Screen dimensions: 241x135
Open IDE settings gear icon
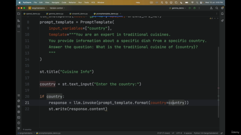pos(222,8)
